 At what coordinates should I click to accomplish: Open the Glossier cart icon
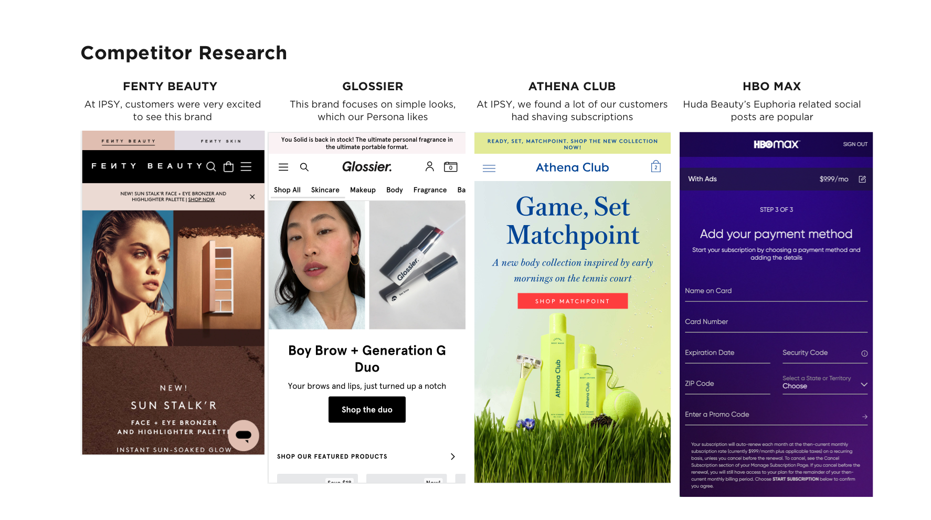(x=451, y=166)
